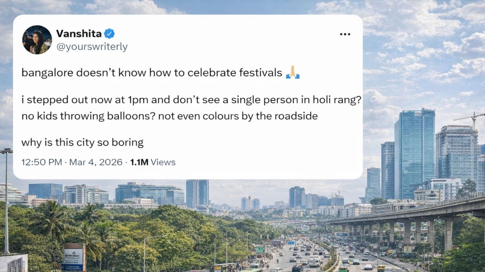This screenshot has height=272, width=485.
Task: Click the "bangalore doesn't know" tweet line
Action: [x=152, y=73]
